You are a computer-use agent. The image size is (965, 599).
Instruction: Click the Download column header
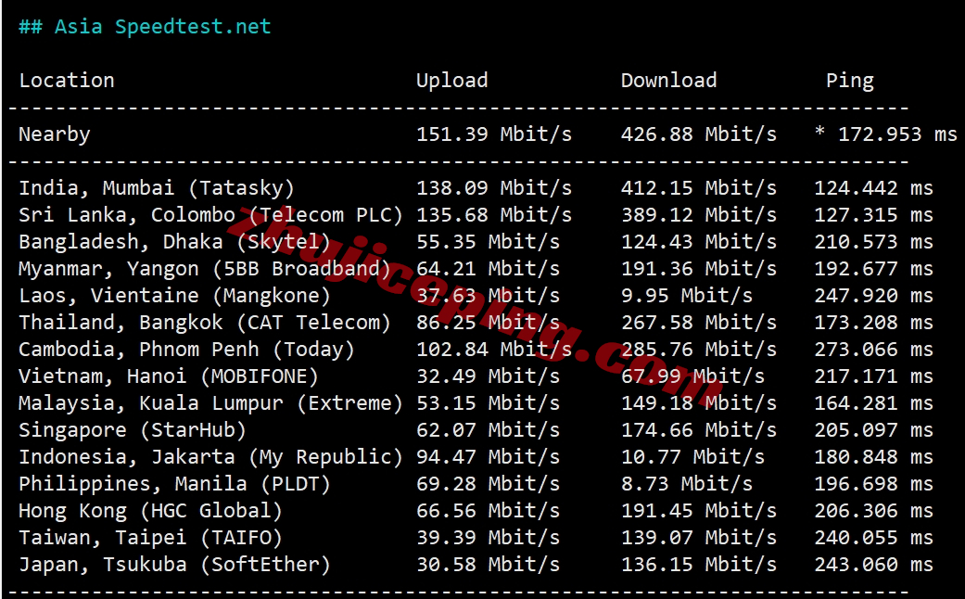pos(668,81)
